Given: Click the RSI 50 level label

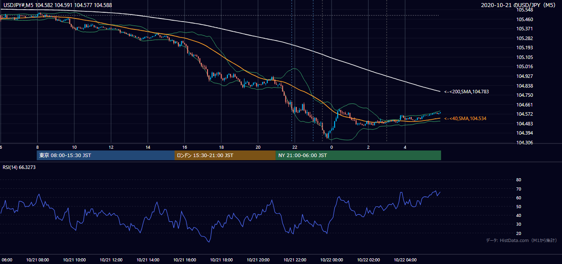Looking at the screenshot, I should coord(518,207).
